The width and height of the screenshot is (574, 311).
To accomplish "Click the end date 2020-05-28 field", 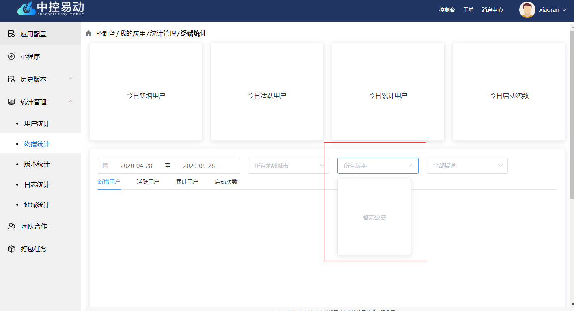I will coord(199,166).
